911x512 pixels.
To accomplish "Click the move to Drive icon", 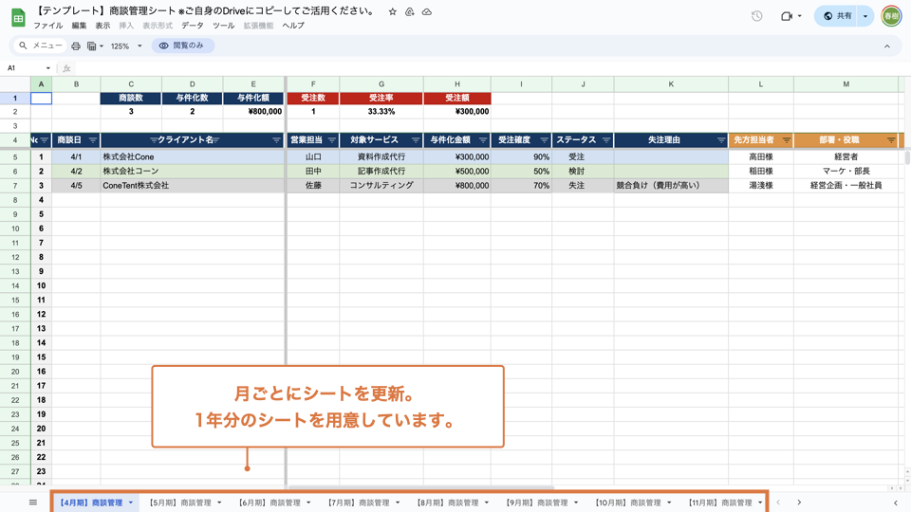I will (410, 12).
